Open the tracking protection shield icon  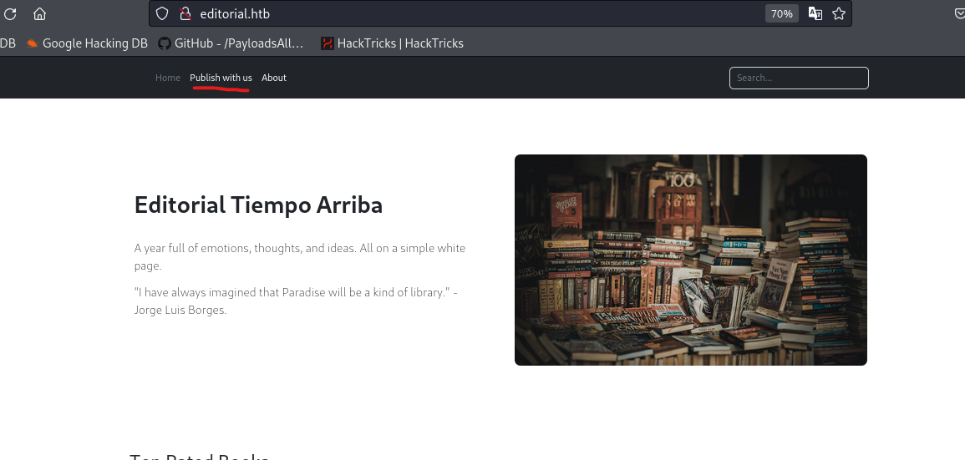click(163, 13)
